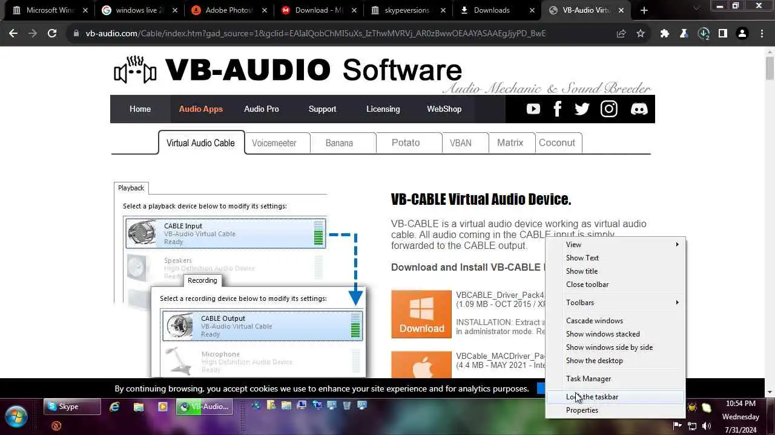Visit the VB-Audio YouTube channel icon
Screen dimensions: 775x435
click(533, 109)
